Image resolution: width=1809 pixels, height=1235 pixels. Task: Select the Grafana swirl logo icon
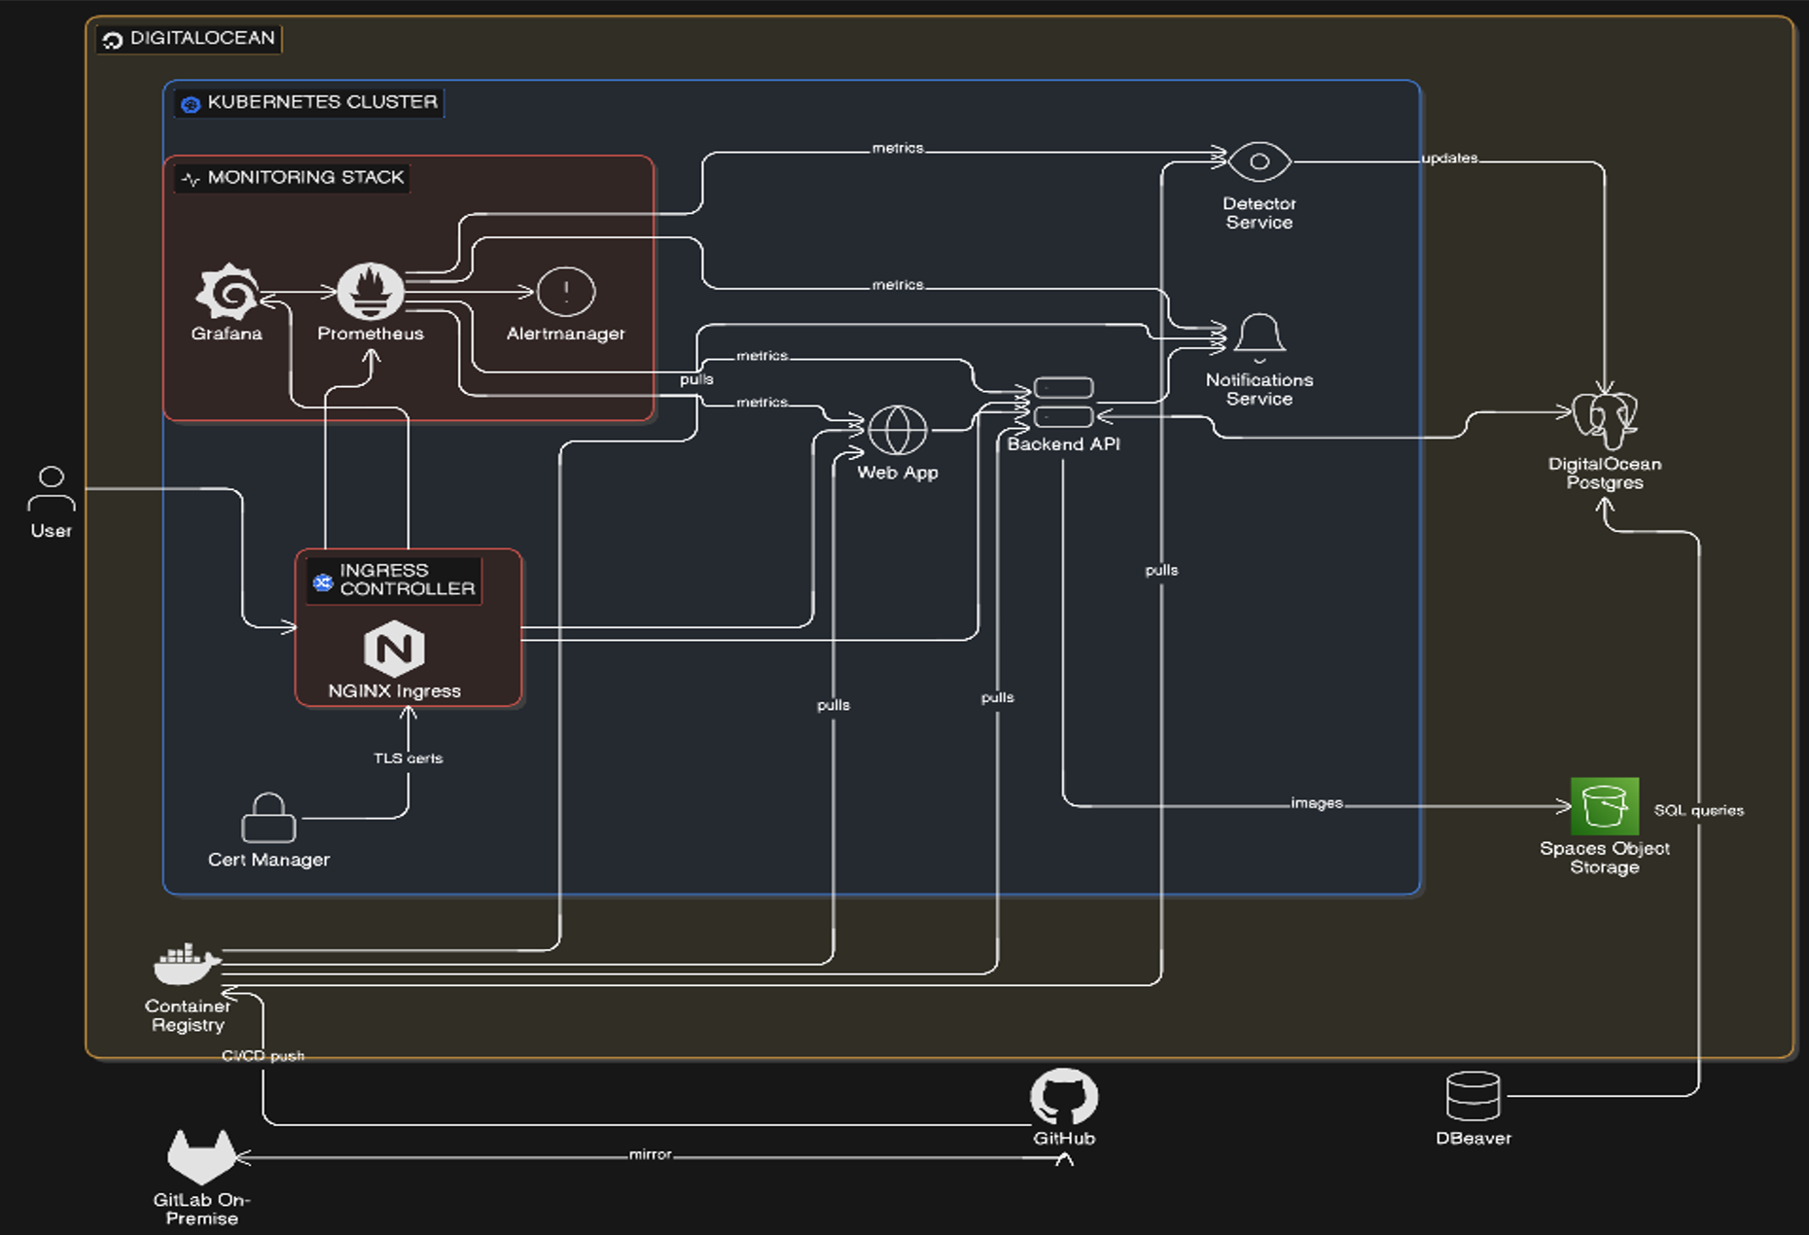coord(228,291)
